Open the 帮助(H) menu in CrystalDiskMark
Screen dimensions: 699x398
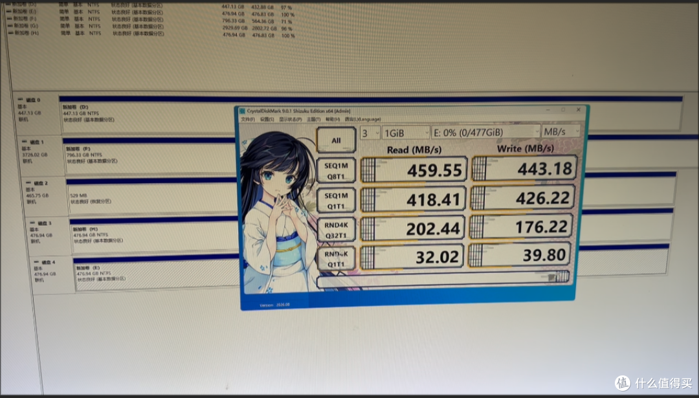333,120
